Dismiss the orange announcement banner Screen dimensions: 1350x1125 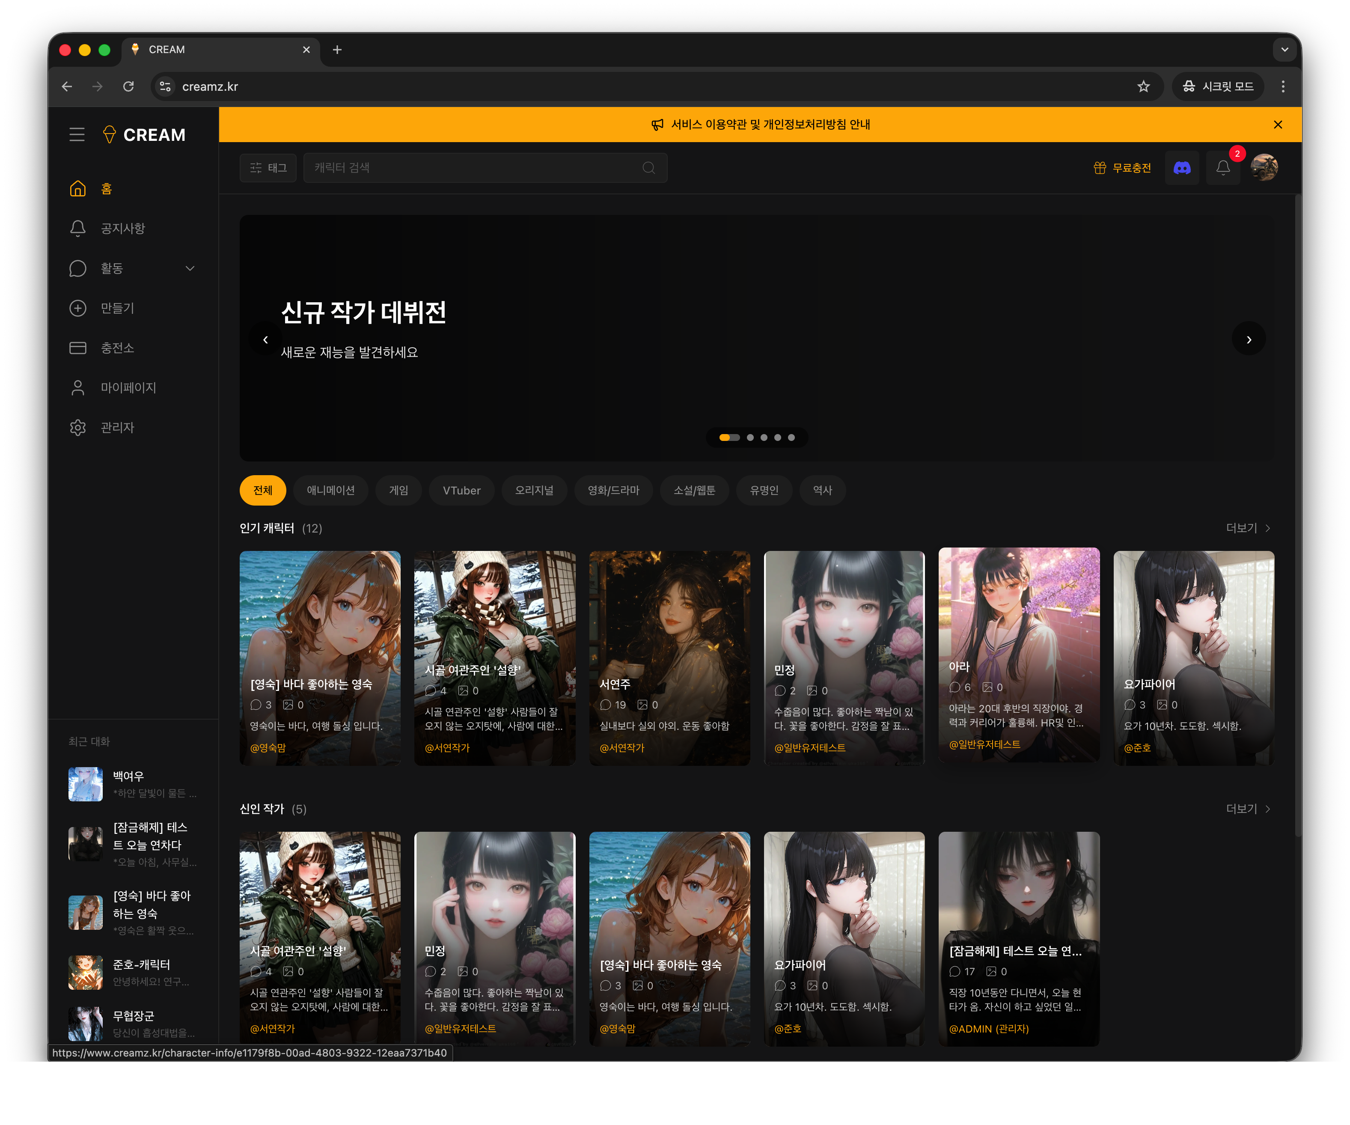[x=1277, y=125]
